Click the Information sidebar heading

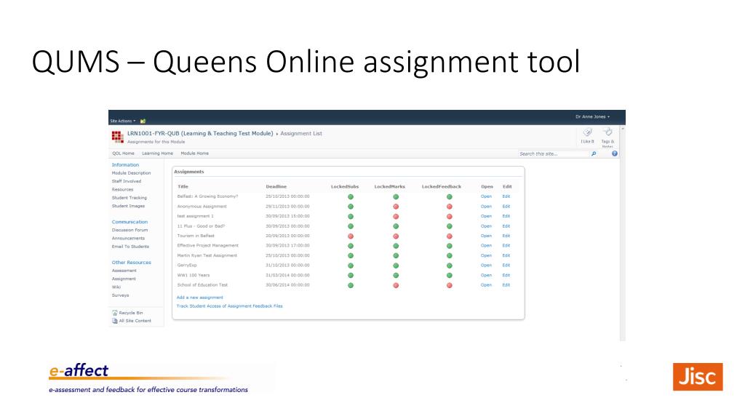(x=125, y=165)
